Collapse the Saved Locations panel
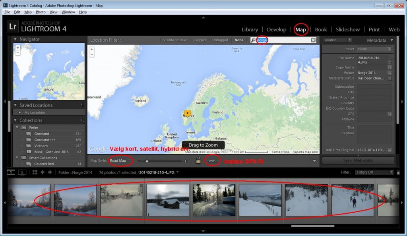407x236 pixels. point(15,105)
